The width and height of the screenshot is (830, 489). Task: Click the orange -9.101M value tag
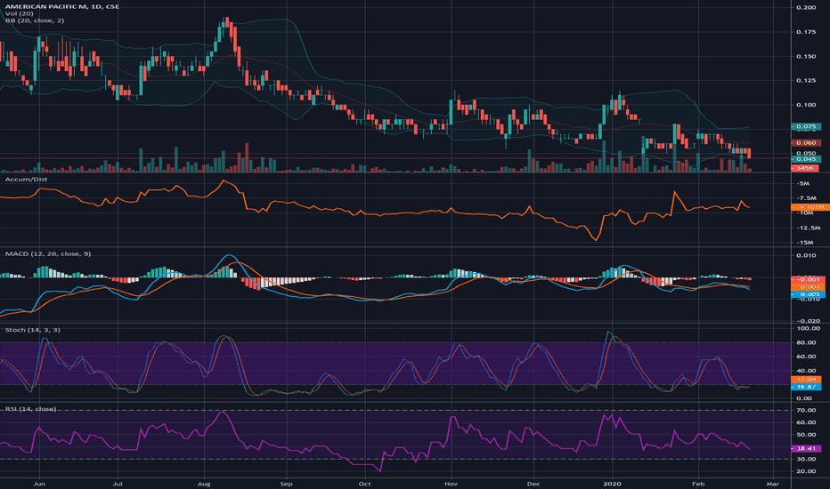[x=810, y=206]
